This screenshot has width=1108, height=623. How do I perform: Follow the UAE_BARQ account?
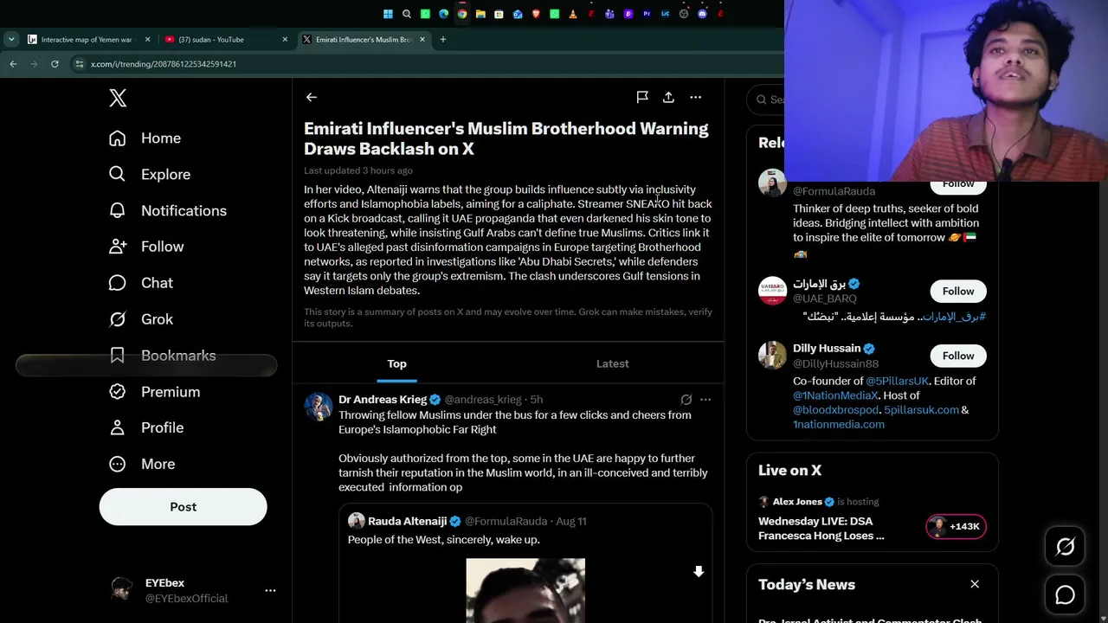click(958, 292)
